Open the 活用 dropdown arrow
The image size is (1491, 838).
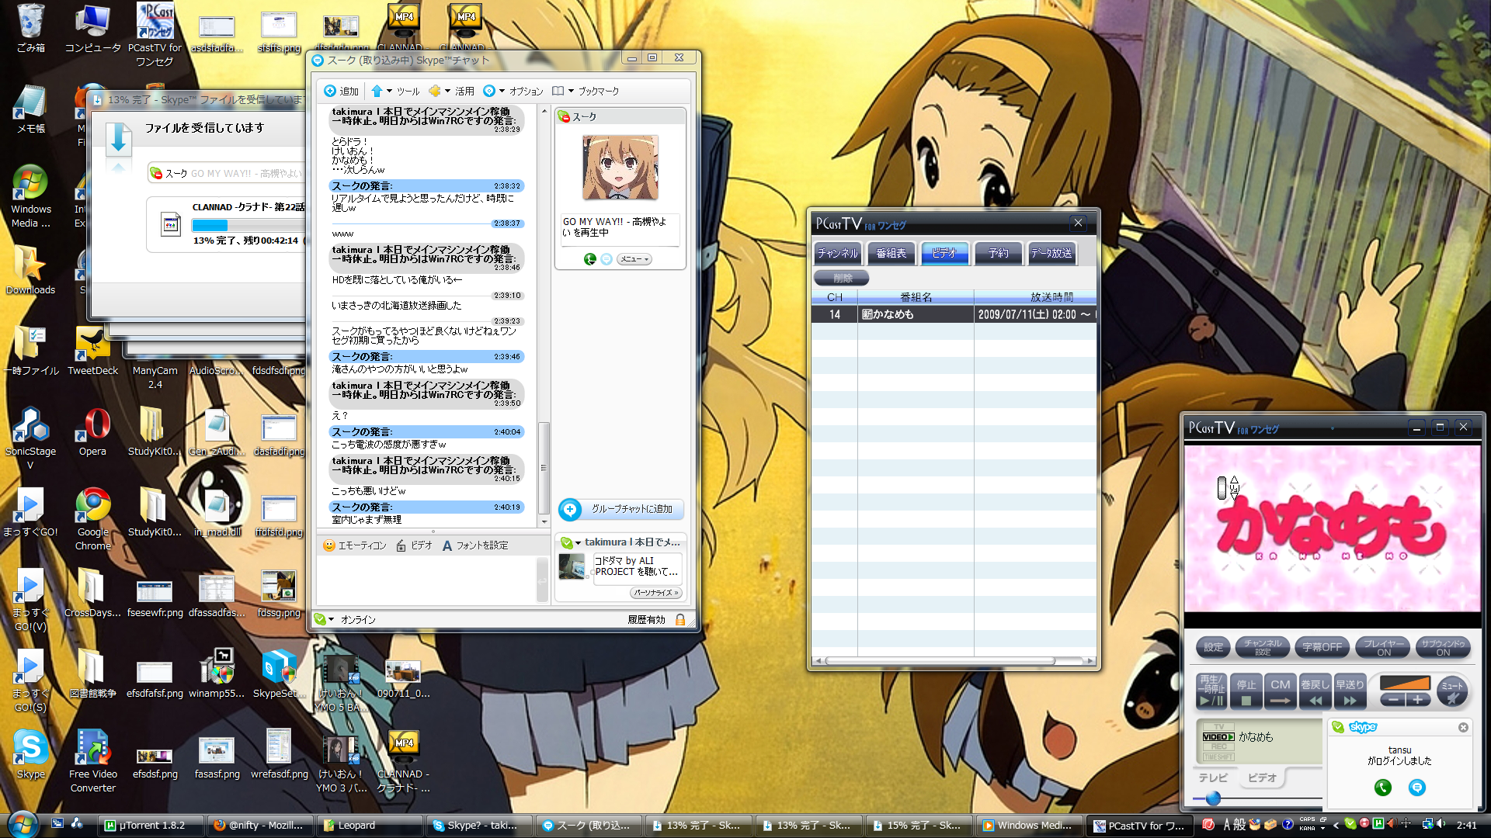click(x=448, y=91)
